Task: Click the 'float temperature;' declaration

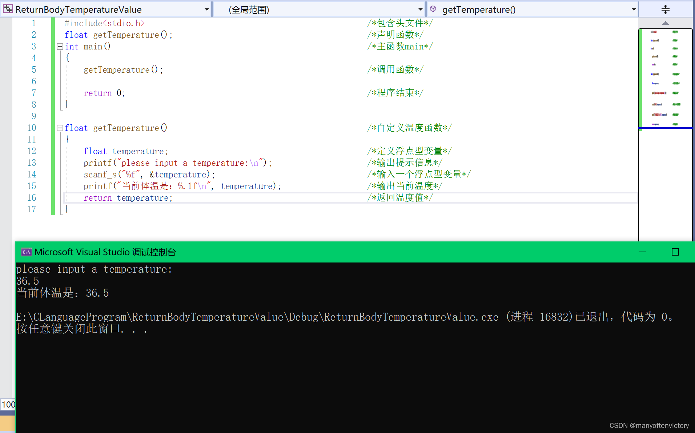Action: pyautogui.click(x=126, y=151)
